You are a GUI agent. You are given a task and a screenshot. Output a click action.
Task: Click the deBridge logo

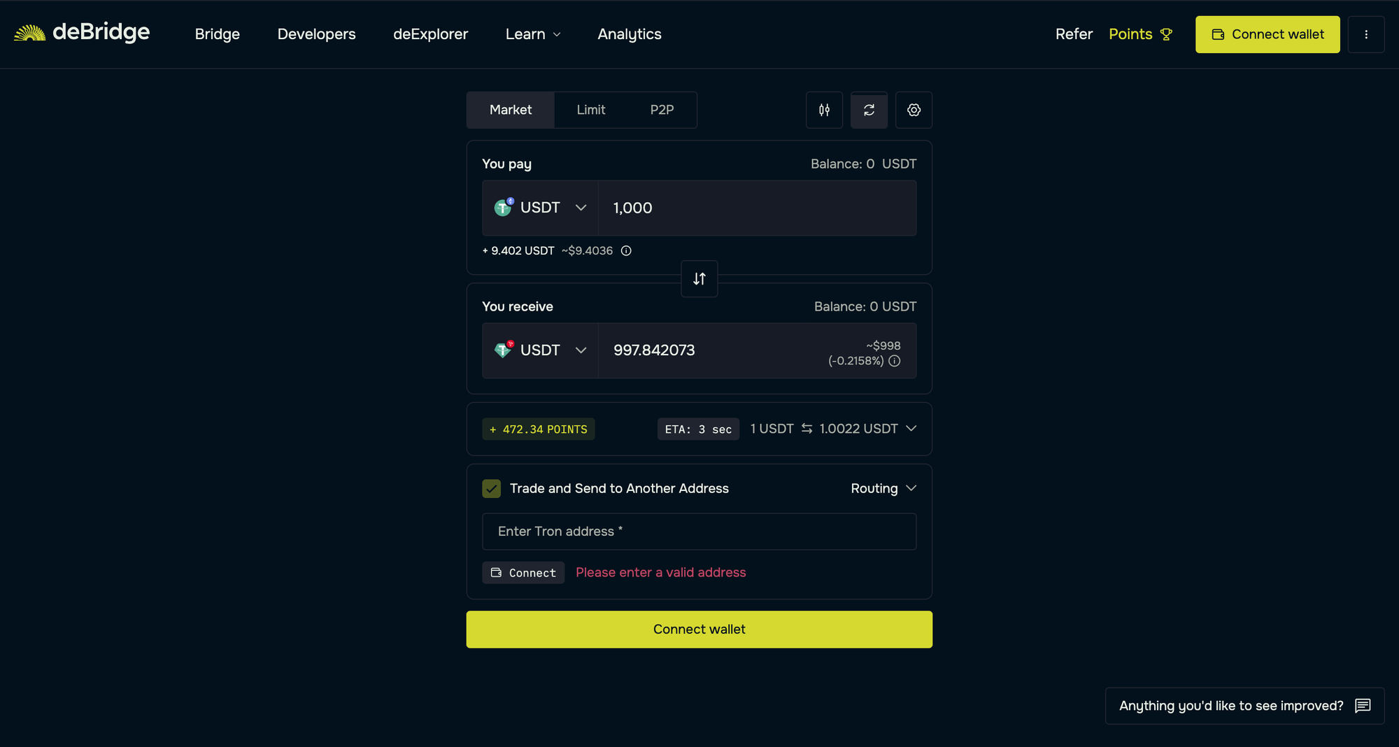click(82, 33)
